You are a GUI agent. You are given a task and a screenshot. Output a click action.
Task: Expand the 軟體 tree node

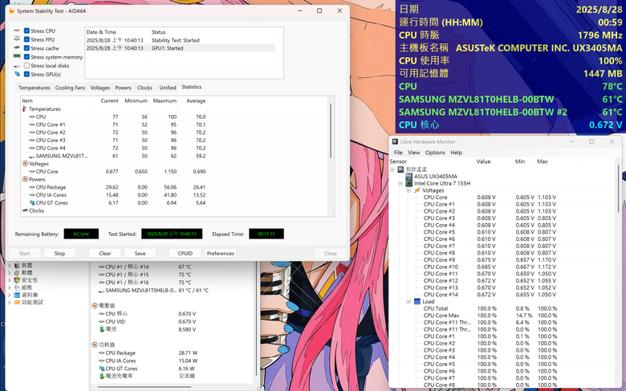tap(10, 273)
